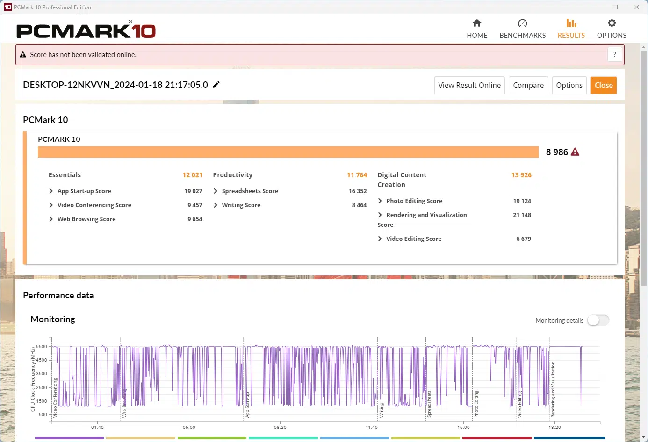Screen dimensions: 648x442
Task: Click the overall score 8 986
Action: click(557, 152)
